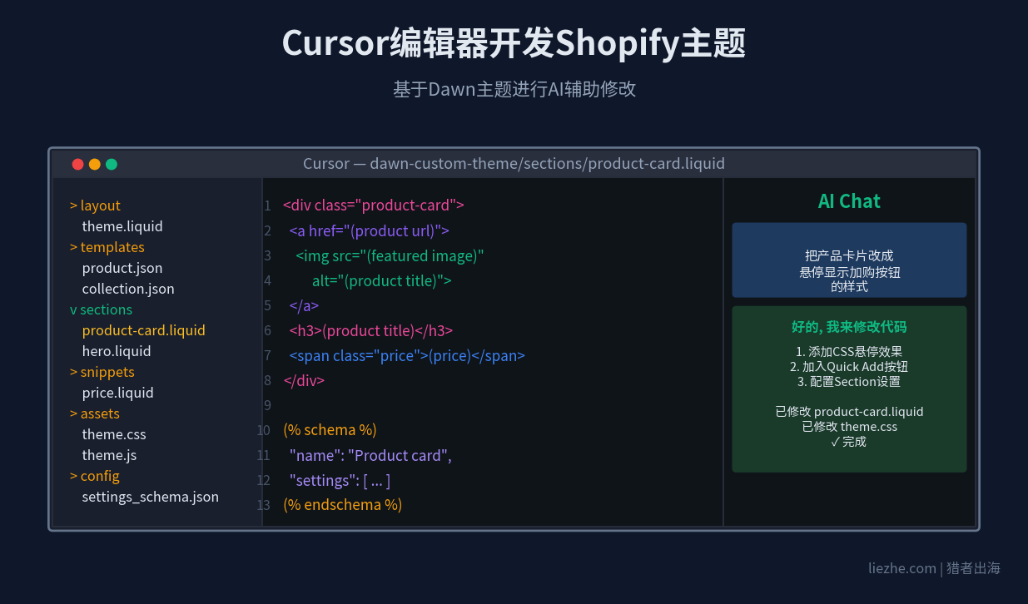Screen dimensions: 1028x604
Task: Click the green maximize window dot
Action: [112, 164]
